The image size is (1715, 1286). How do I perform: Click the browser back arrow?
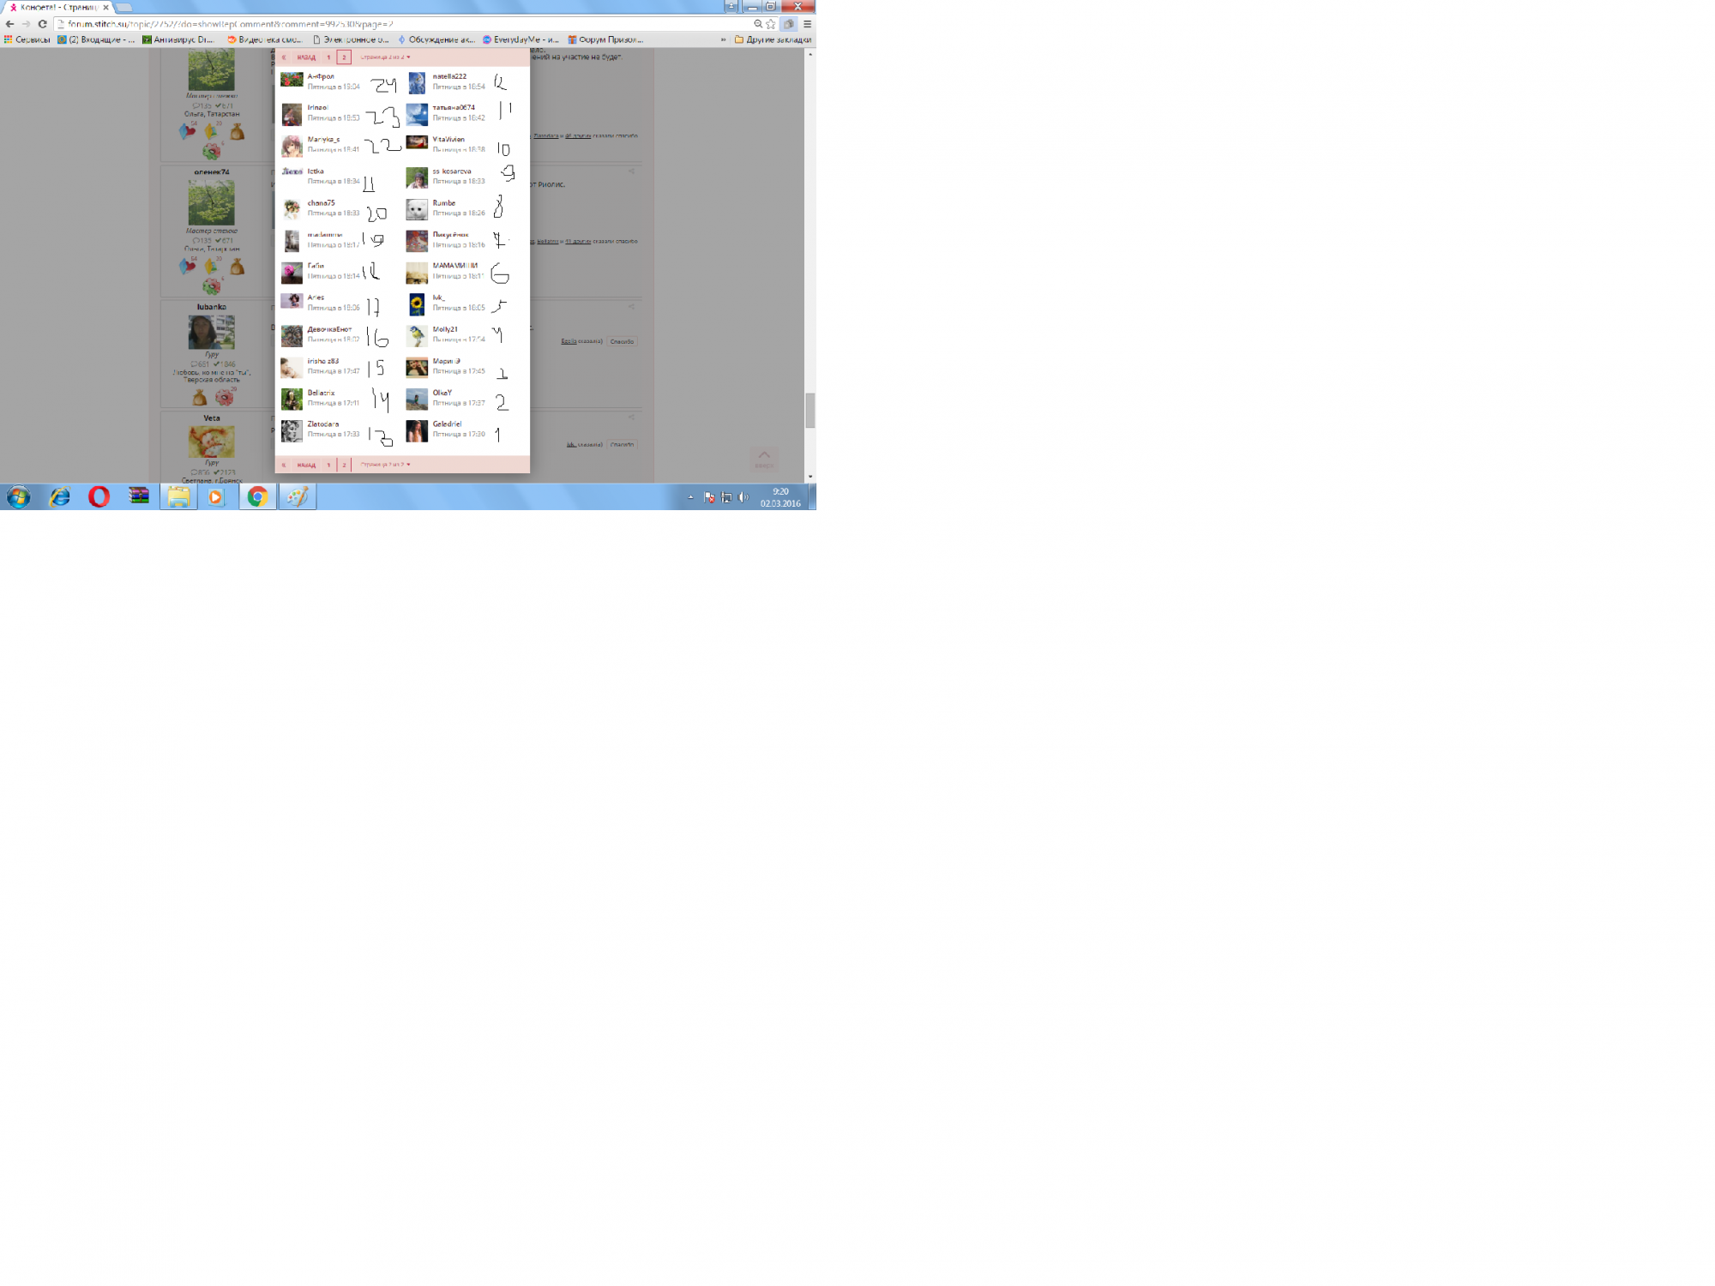pos(9,24)
